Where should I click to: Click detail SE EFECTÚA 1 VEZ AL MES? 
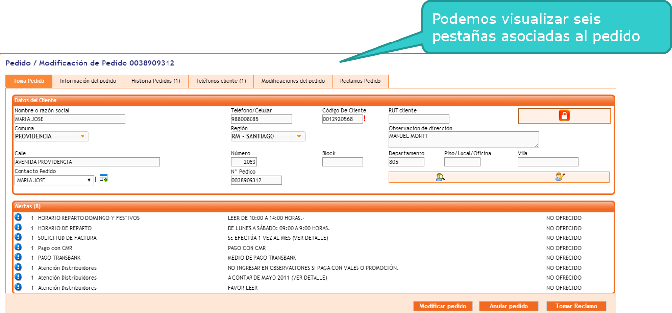[x=278, y=238]
